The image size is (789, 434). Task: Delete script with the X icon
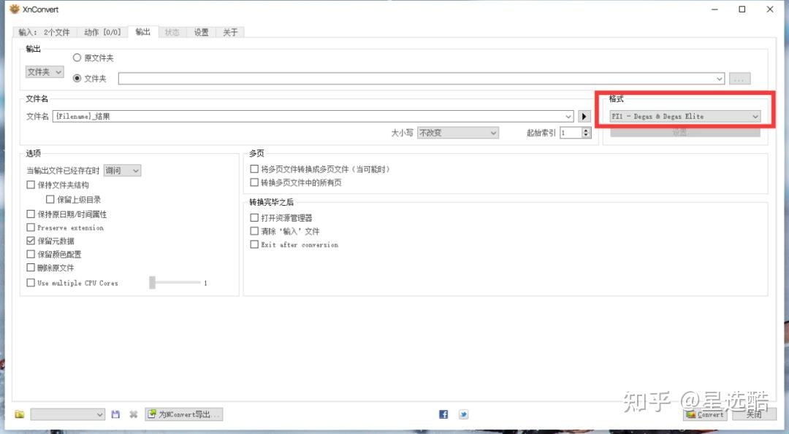pyautogui.click(x=134, y=414)
